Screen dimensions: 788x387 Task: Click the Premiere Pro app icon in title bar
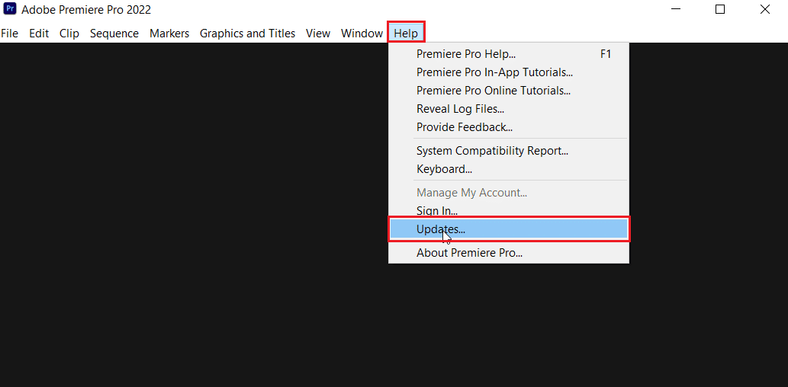(10, 9)
